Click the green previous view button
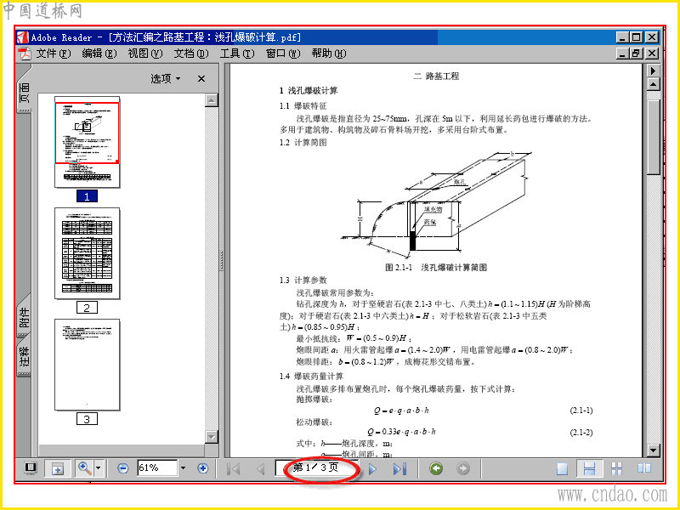Image resolution: width=680 pixels, height=510 pixels. (436, 468)
